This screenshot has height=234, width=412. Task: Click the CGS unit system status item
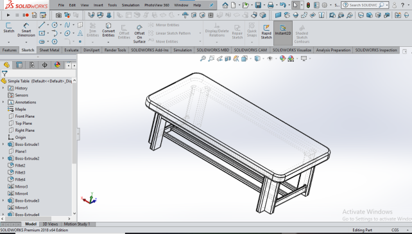395,230
